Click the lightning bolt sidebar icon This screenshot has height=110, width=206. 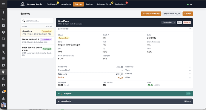[3, 12]
